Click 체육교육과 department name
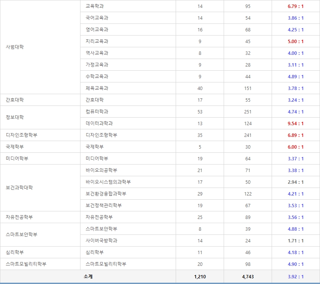Viewport: 320px width, 284px height. tap(97, 88)
